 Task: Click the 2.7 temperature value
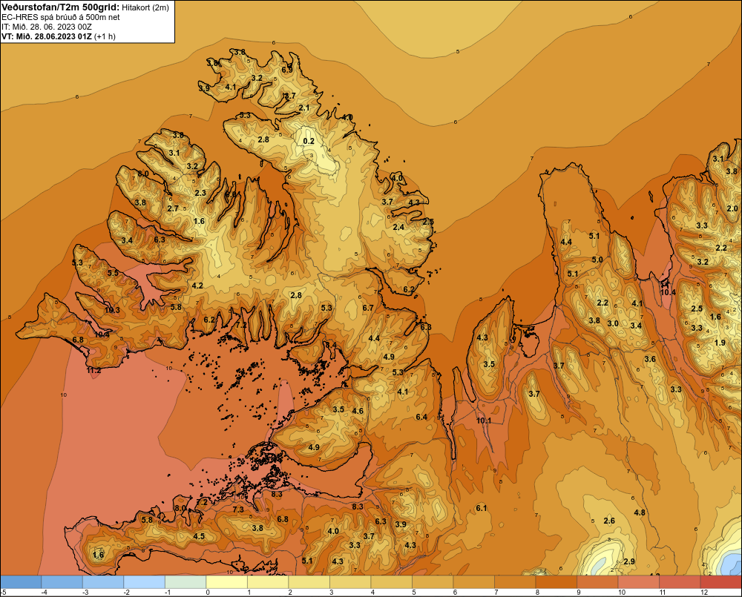click(x=173, y=208)
